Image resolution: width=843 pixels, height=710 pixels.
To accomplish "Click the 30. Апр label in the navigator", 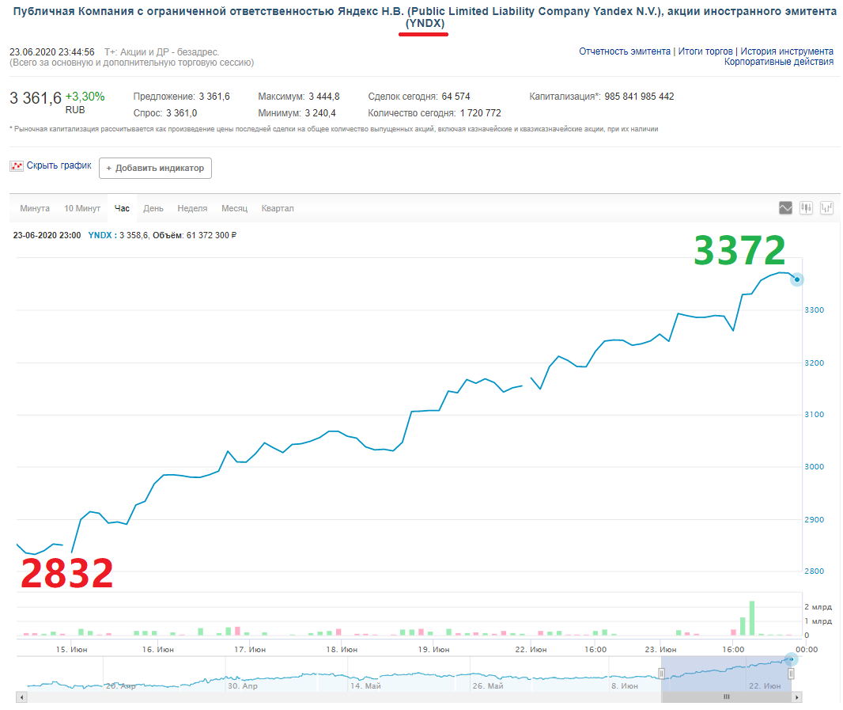I will click(x=243, y=685).
